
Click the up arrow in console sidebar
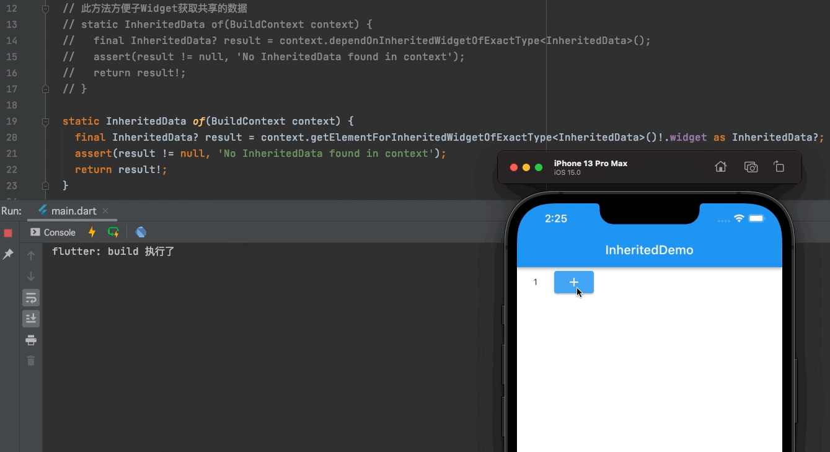[31, 255]
